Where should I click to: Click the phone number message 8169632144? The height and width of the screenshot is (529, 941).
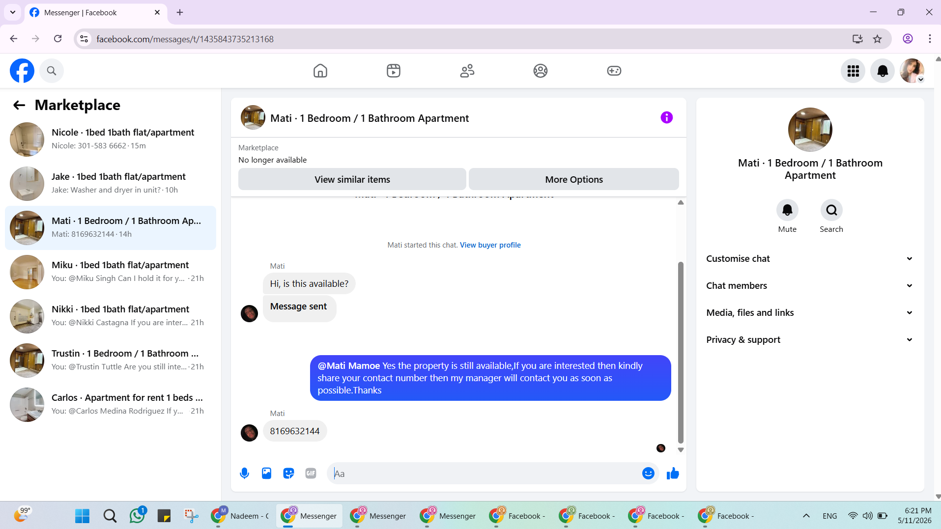point(295,431)
